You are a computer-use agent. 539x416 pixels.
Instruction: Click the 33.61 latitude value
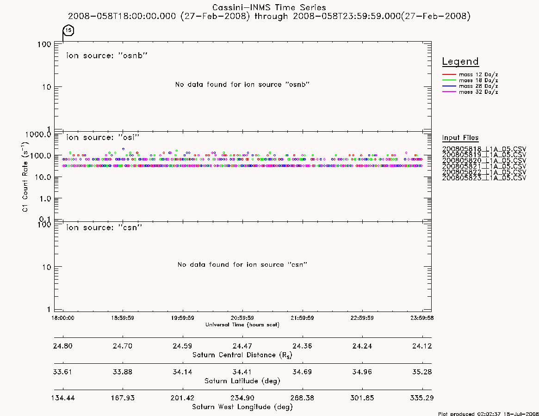63,372
